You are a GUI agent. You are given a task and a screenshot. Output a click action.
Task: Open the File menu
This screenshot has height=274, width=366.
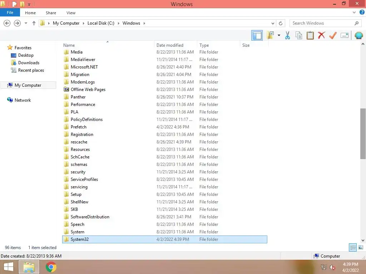(x=10, y=12)
